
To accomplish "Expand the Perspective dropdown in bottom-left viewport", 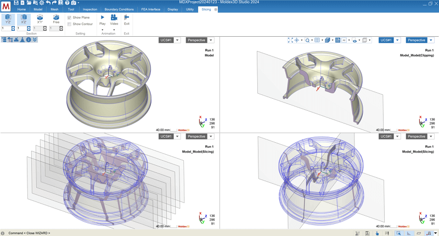I will pyautogui.click(x=200, y=136).
